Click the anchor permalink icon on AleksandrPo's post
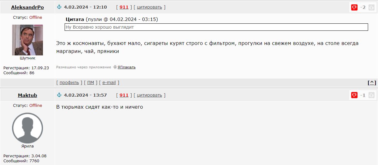This screenshot has width=378, height=165. click(x=59, y=7)
